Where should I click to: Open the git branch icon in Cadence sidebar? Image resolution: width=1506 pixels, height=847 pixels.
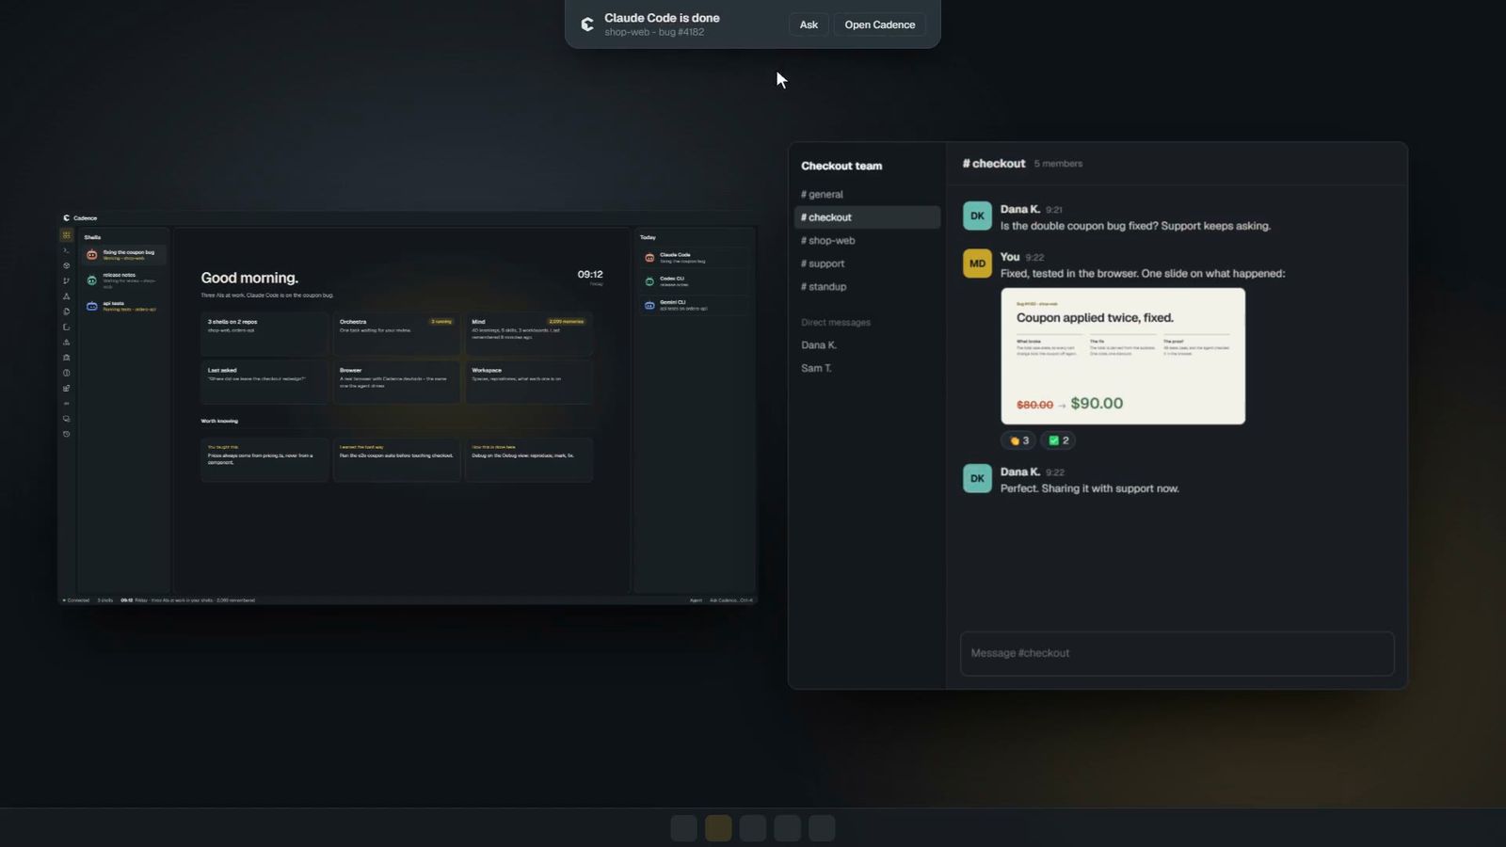coord(66,280)
